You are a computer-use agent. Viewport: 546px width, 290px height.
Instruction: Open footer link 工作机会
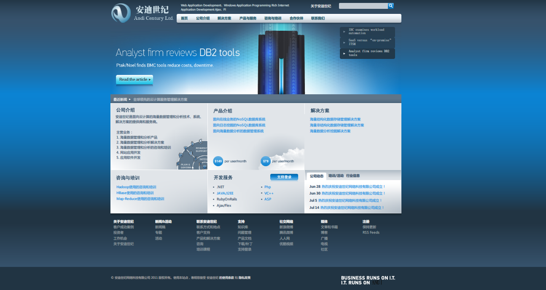pyautogui.click(x=120, y=238)
